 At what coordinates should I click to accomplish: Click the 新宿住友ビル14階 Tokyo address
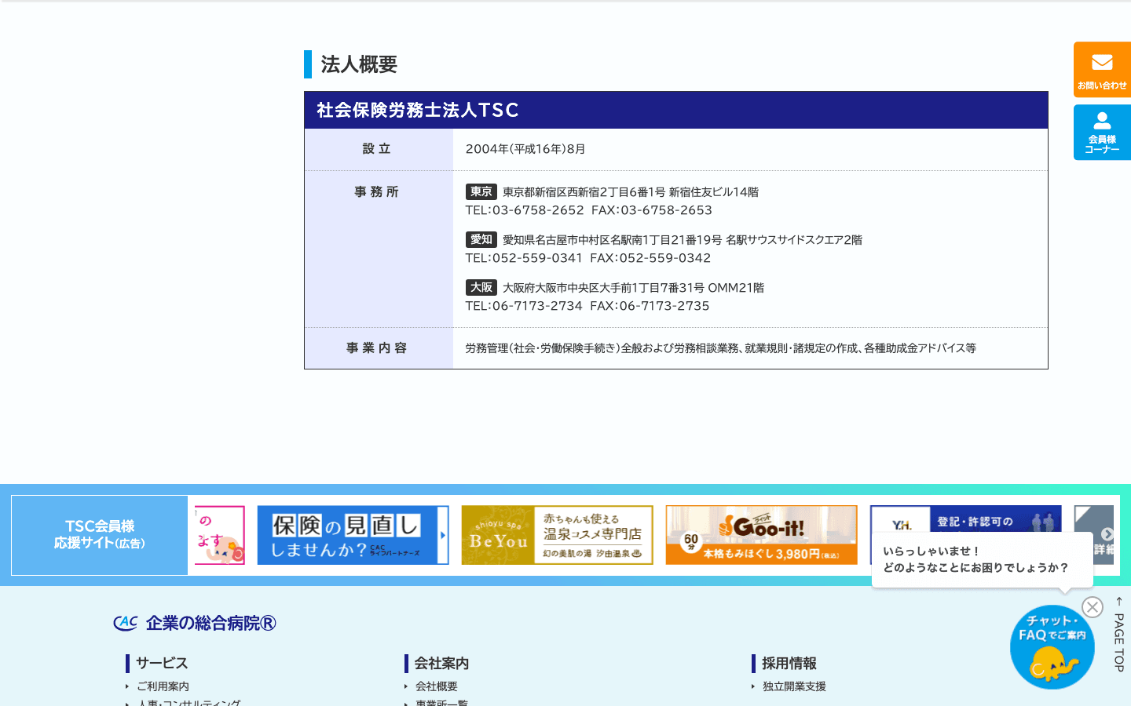point(631,192)
